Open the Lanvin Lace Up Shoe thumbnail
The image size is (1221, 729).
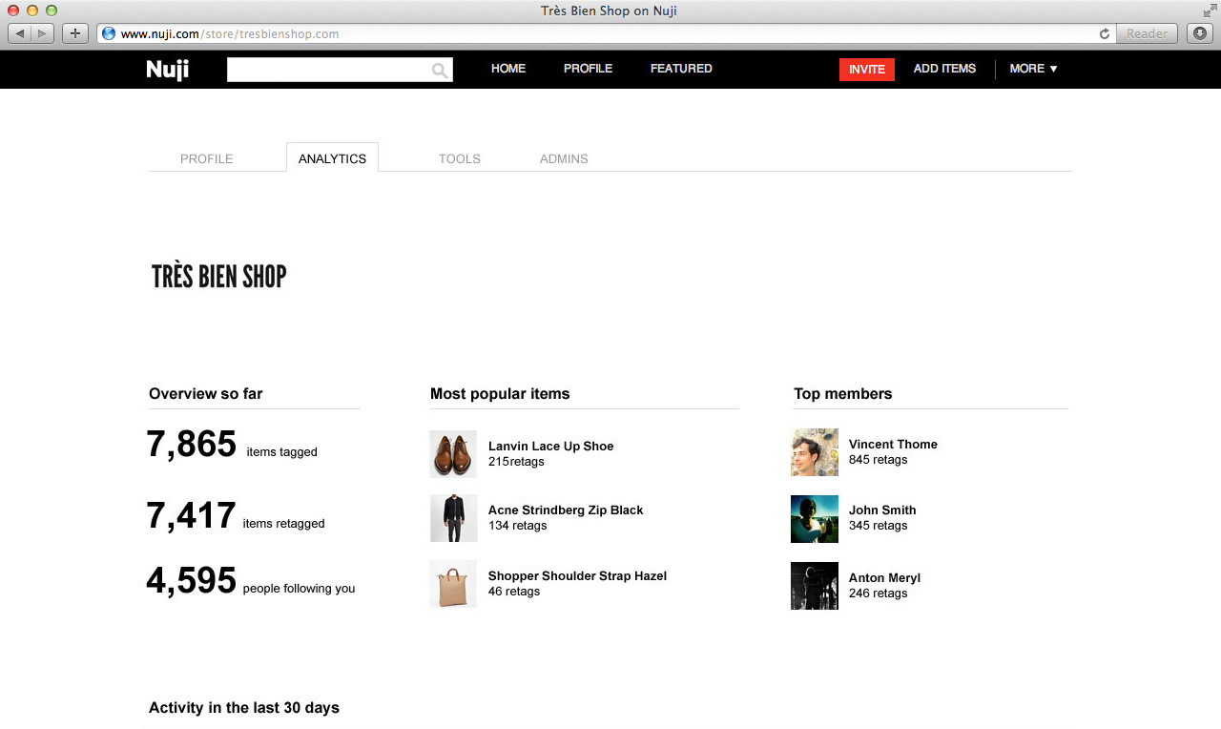pyautogui.click(x=453, y=453)
